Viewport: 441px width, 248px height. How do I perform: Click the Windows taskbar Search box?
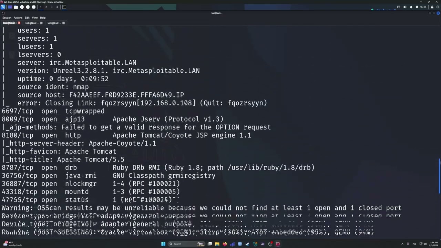186,244
